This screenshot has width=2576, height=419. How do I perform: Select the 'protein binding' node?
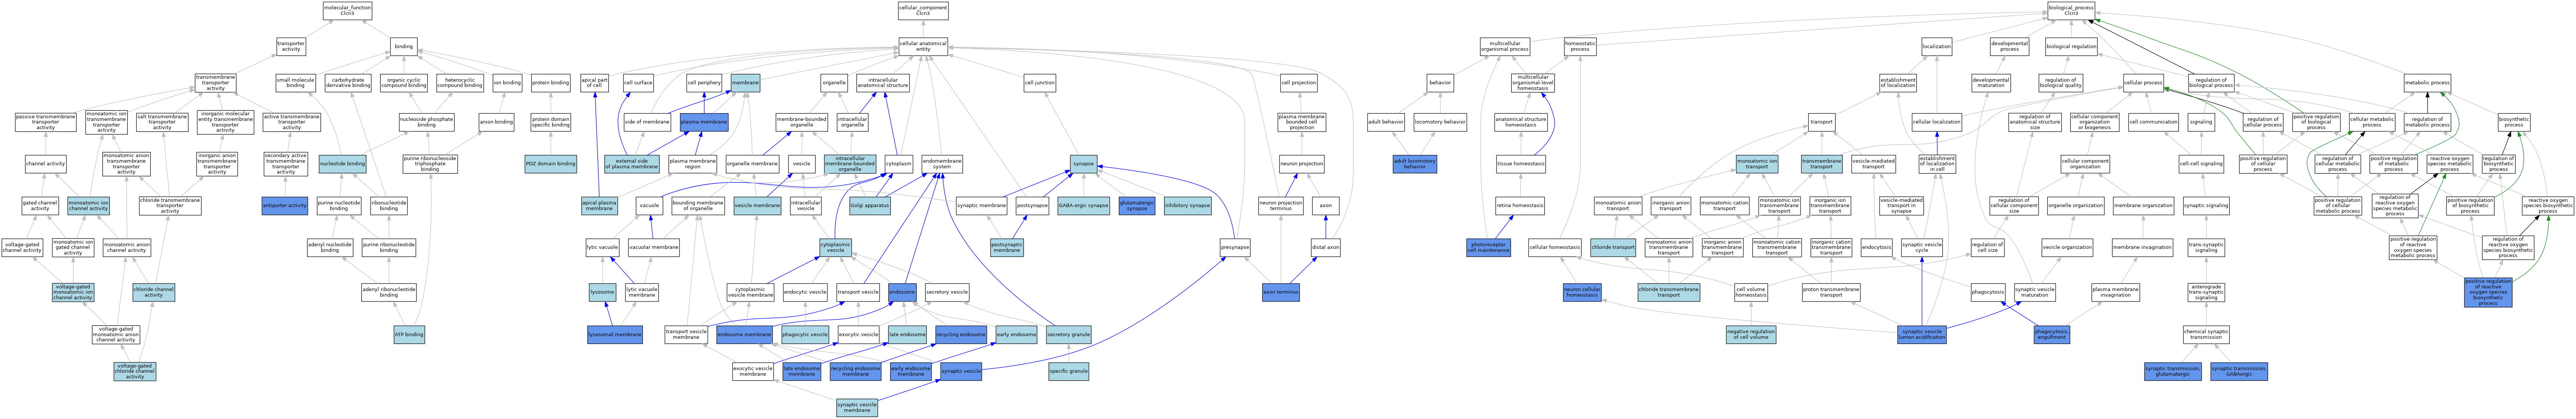coord(551,82)
